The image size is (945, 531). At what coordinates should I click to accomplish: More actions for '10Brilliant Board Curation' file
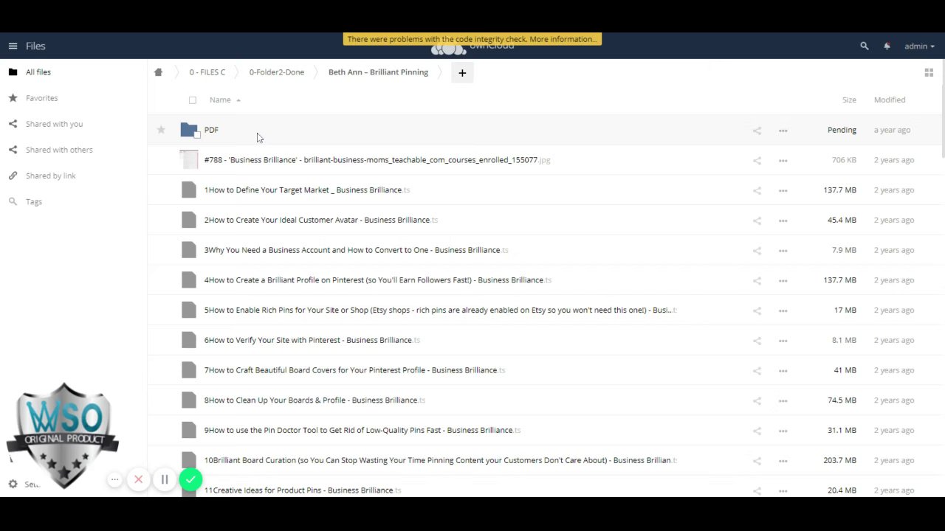(x=783, y=461)
